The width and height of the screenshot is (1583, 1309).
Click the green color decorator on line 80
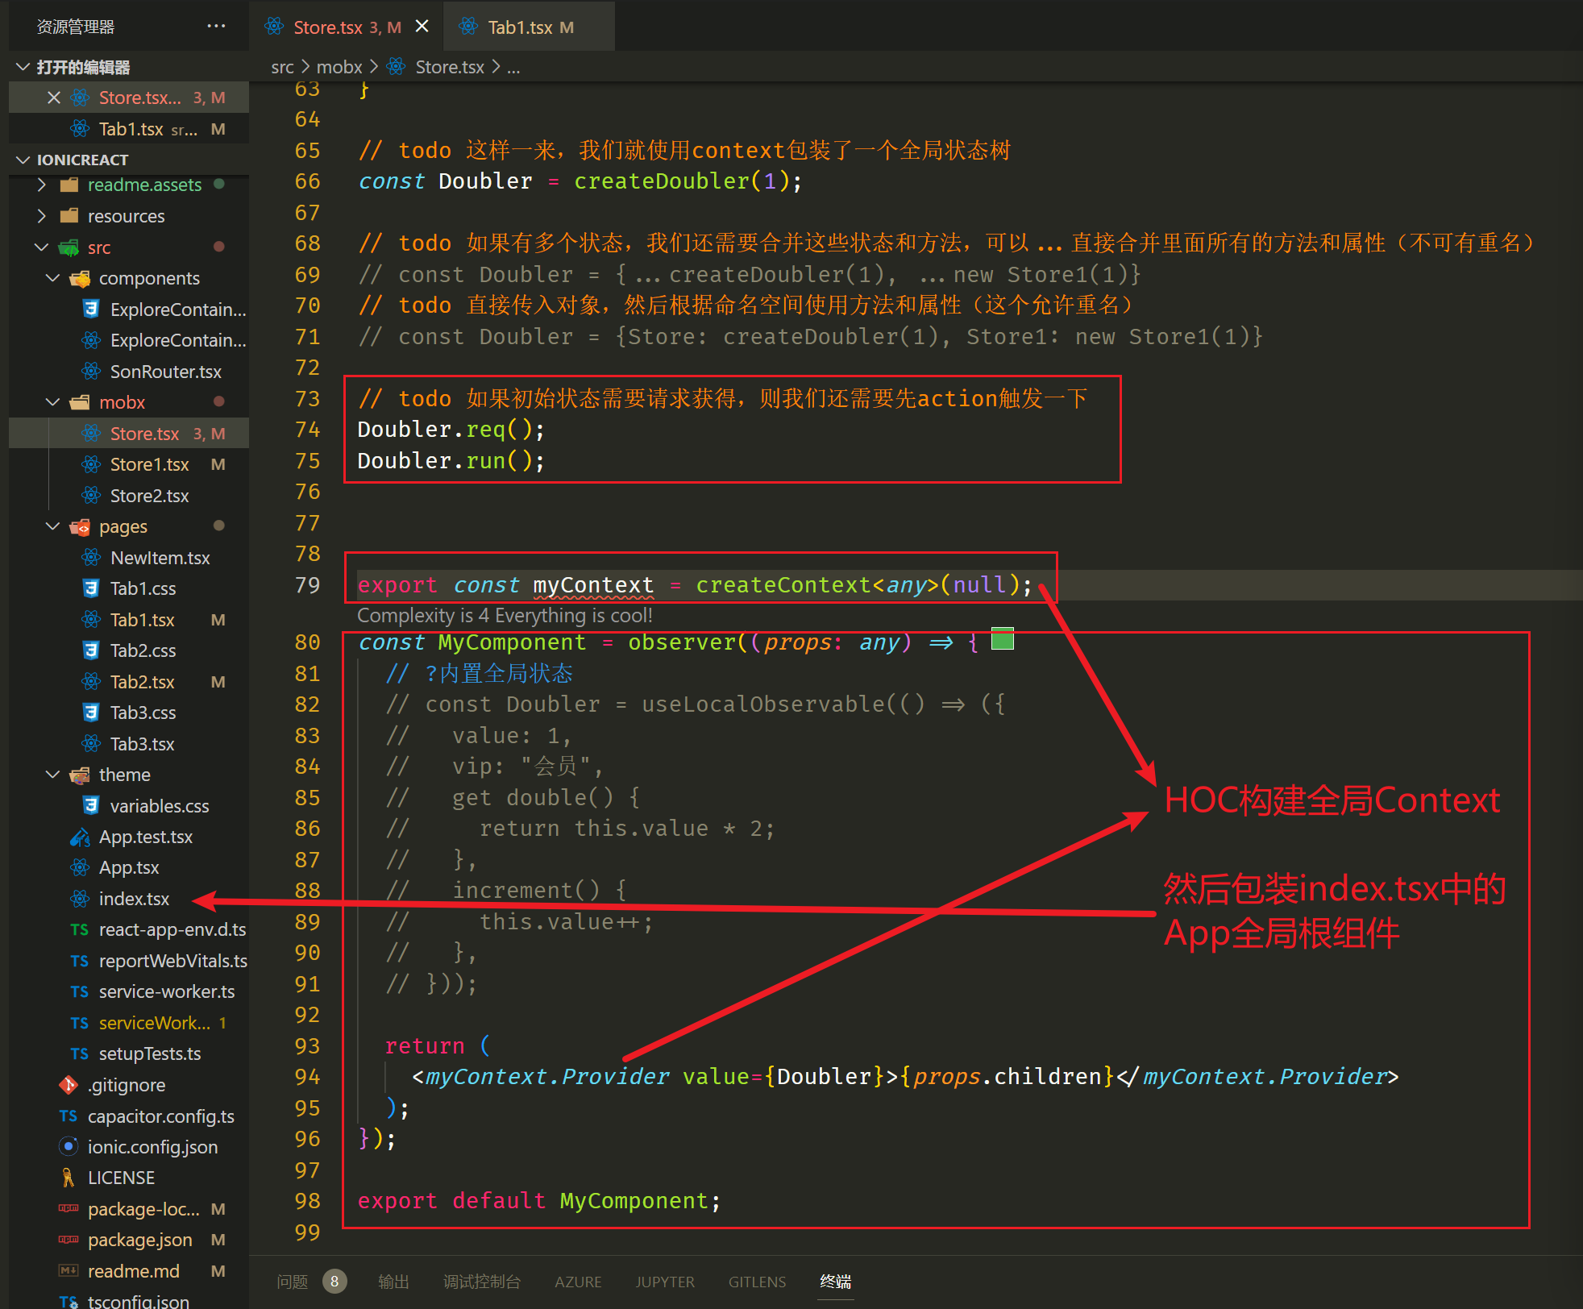pos(1002,639)
